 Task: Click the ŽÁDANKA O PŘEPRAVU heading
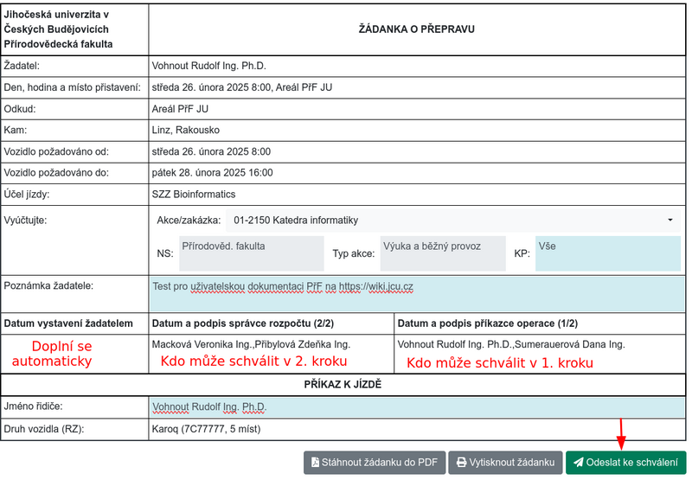click(417, 29)
